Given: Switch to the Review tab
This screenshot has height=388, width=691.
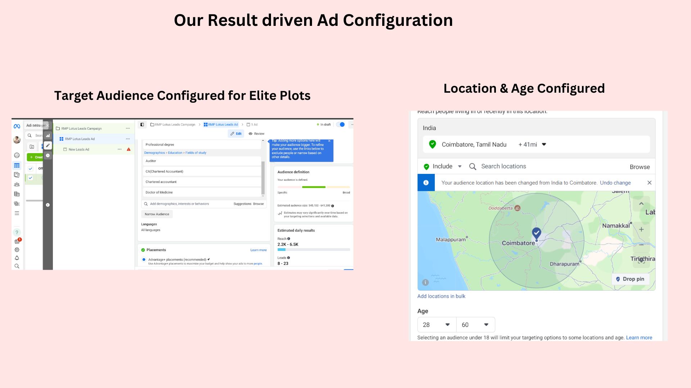Looking at the screenshot, I should click(257, 134).
